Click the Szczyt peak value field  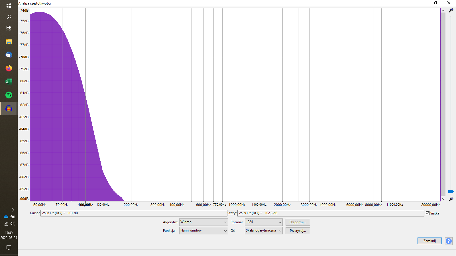click(x=331, y=213)
